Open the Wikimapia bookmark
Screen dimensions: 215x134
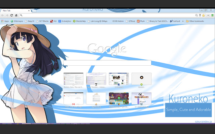(x=16, y=21)
